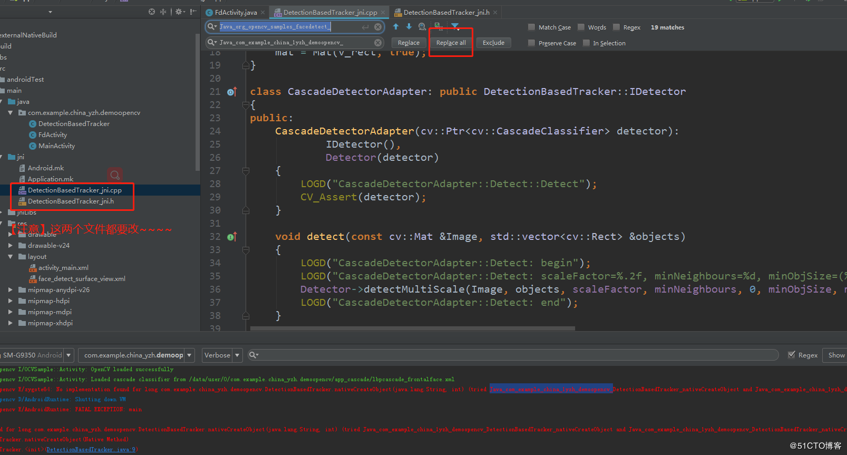This screenshot has width=847, height=455.
Task: Select FdActivity class in project tree
Action: click(52, 135)
